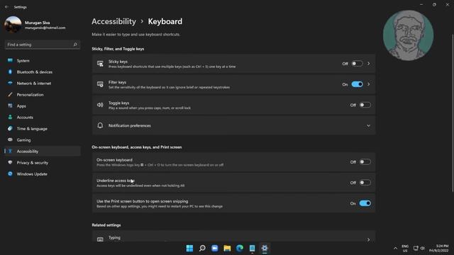454x255 pixels.
Task: Open Privacy & security settings
Action: point(43,162)
